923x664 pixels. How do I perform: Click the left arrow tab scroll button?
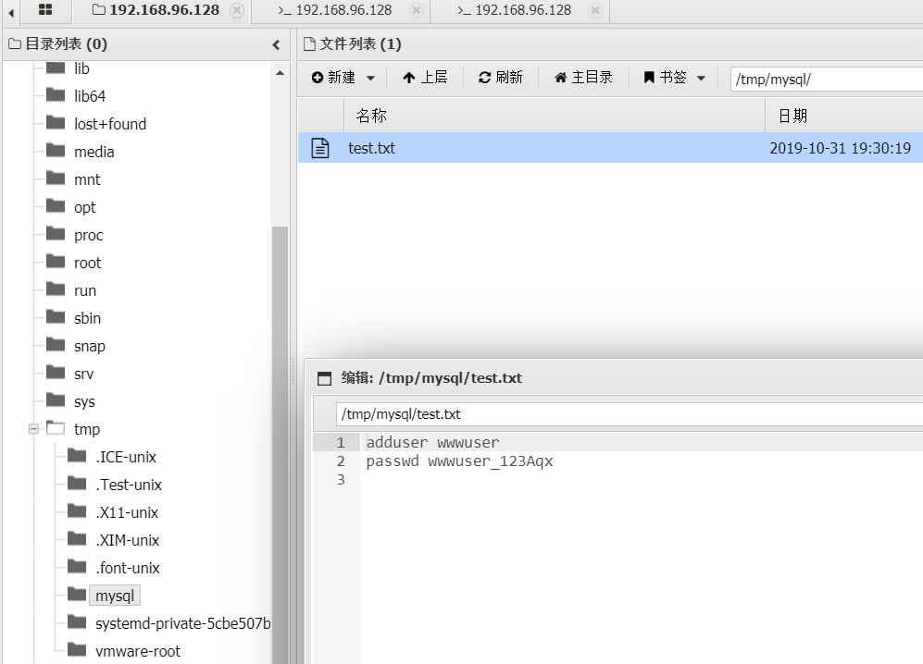10,12
